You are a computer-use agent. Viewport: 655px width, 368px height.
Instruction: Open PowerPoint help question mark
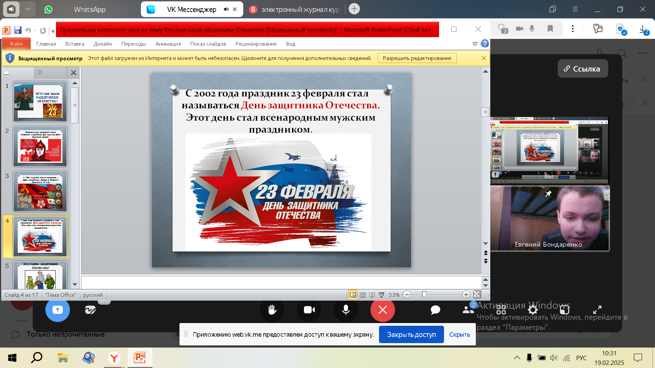[x=484, y=44]
